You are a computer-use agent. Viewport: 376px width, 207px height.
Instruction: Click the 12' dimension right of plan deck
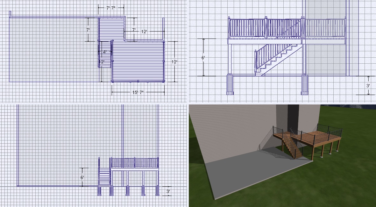(x=174, y=62)
